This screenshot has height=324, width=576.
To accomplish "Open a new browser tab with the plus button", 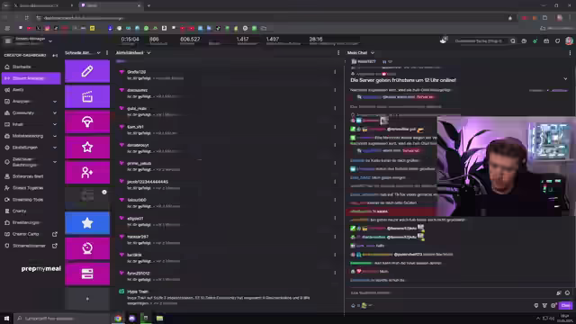I will pyautogui.click(x=148, y=6).
